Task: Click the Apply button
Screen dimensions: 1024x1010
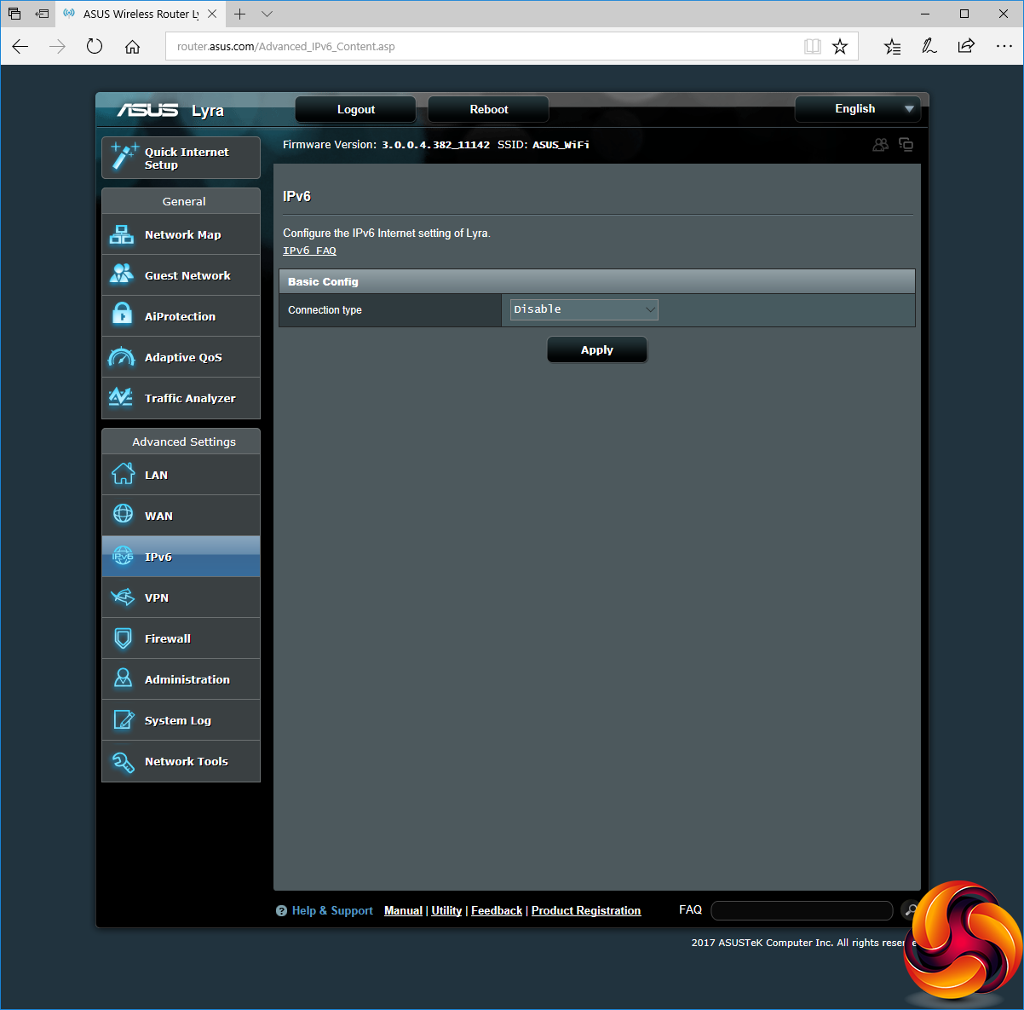Action: pos(597,349)
